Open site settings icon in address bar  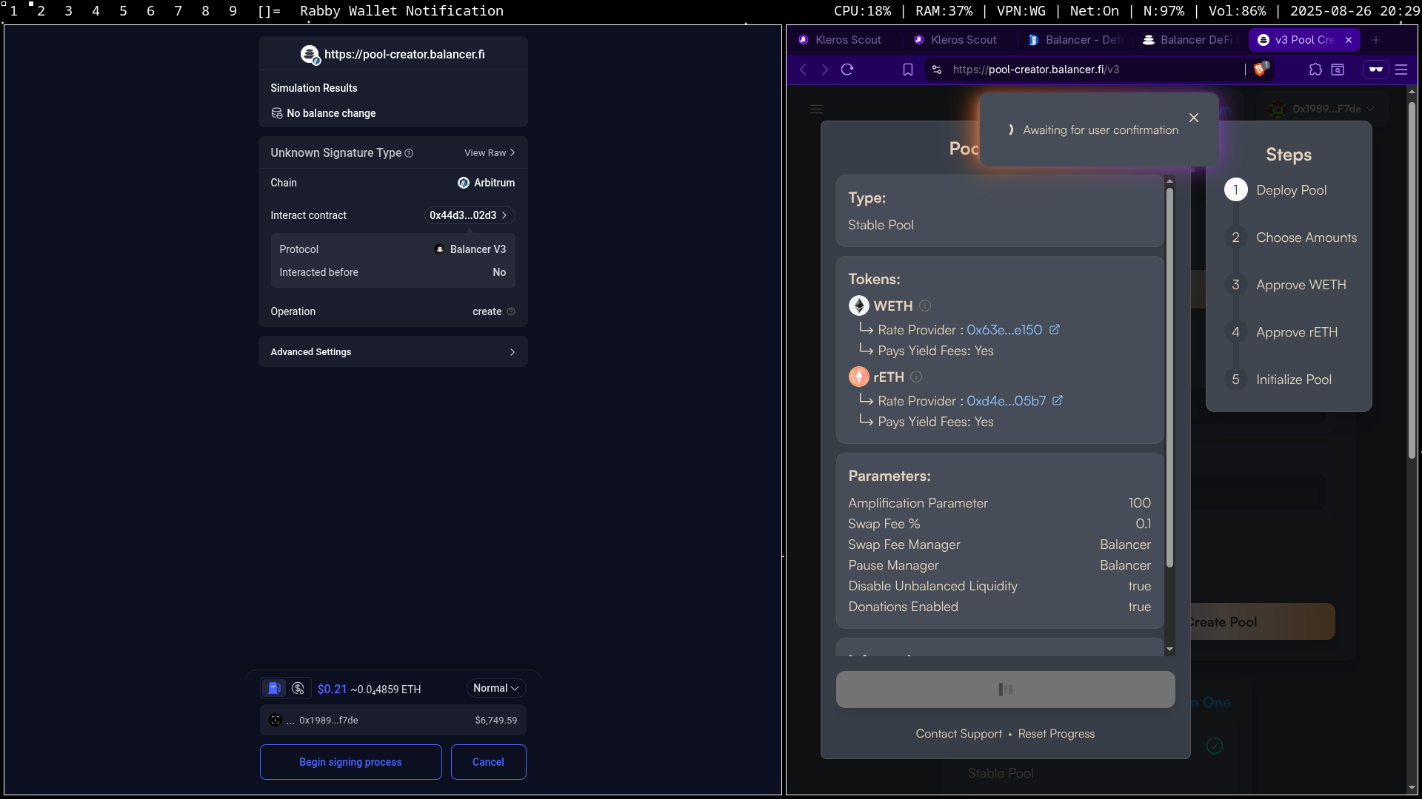coord(937,70)
